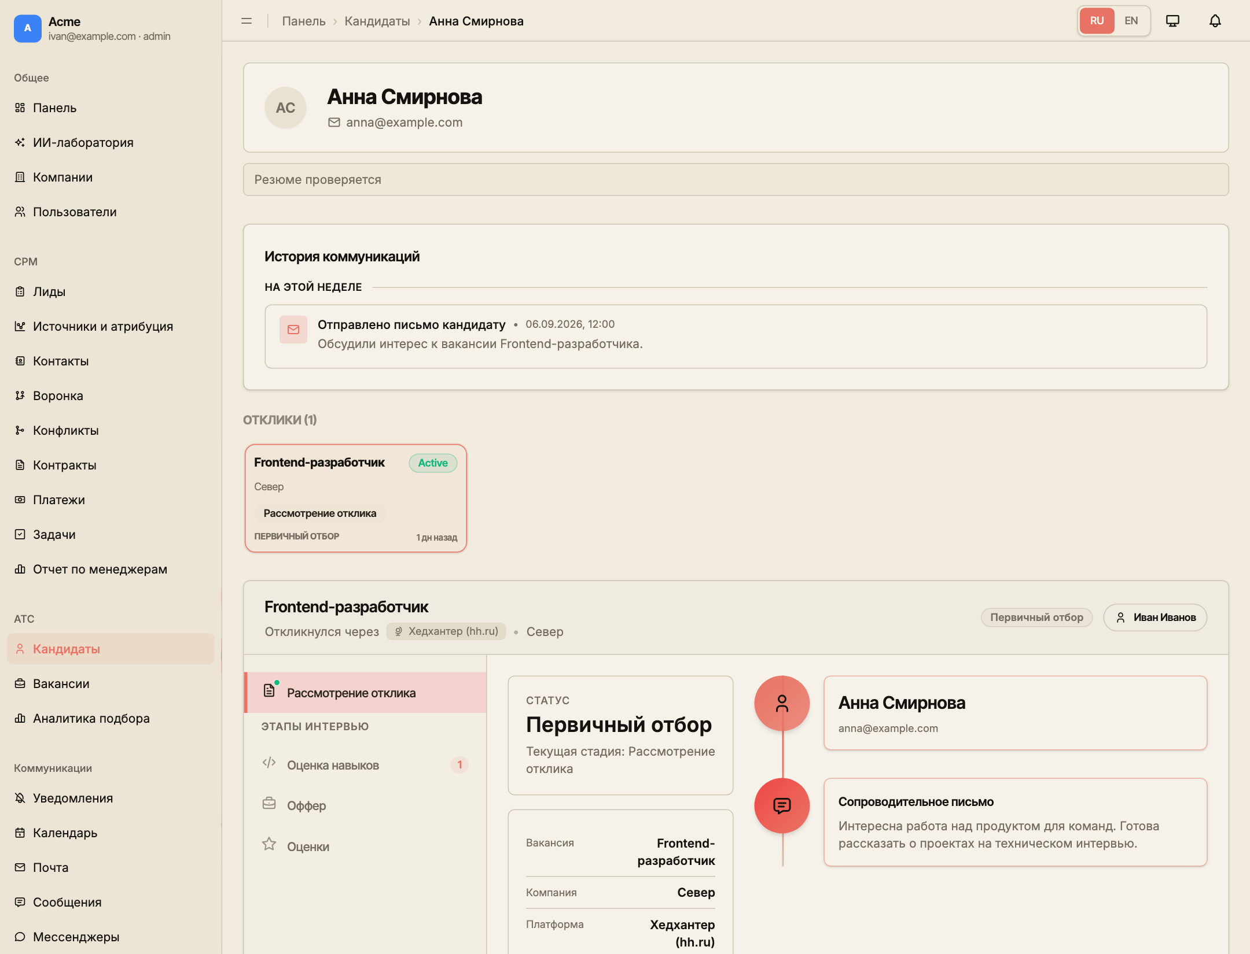Go to Кандидаты in the breadcrumb
Image resolution: width=1250 pixels, height=954 pixels.
coord(377,21)
